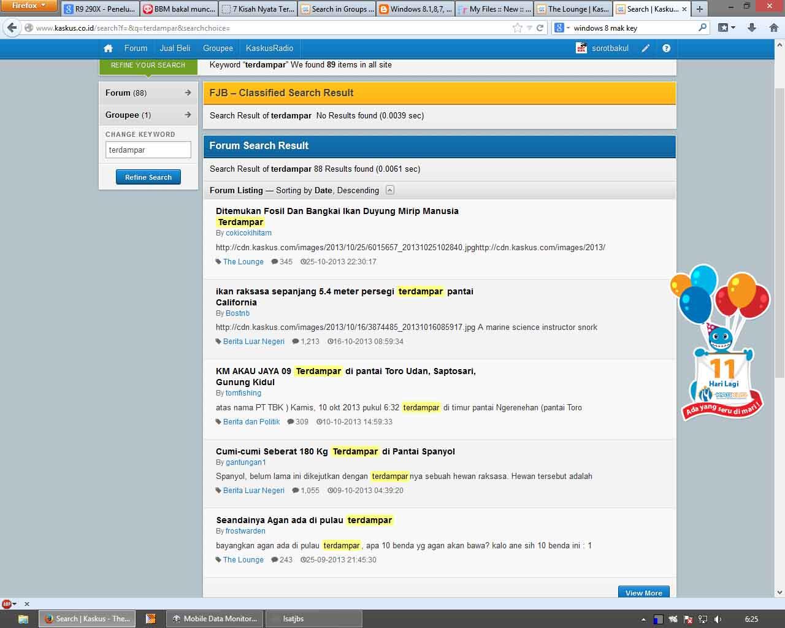
Task: Reload the page with the refresh icon
Action: click(x=540, y=28)
